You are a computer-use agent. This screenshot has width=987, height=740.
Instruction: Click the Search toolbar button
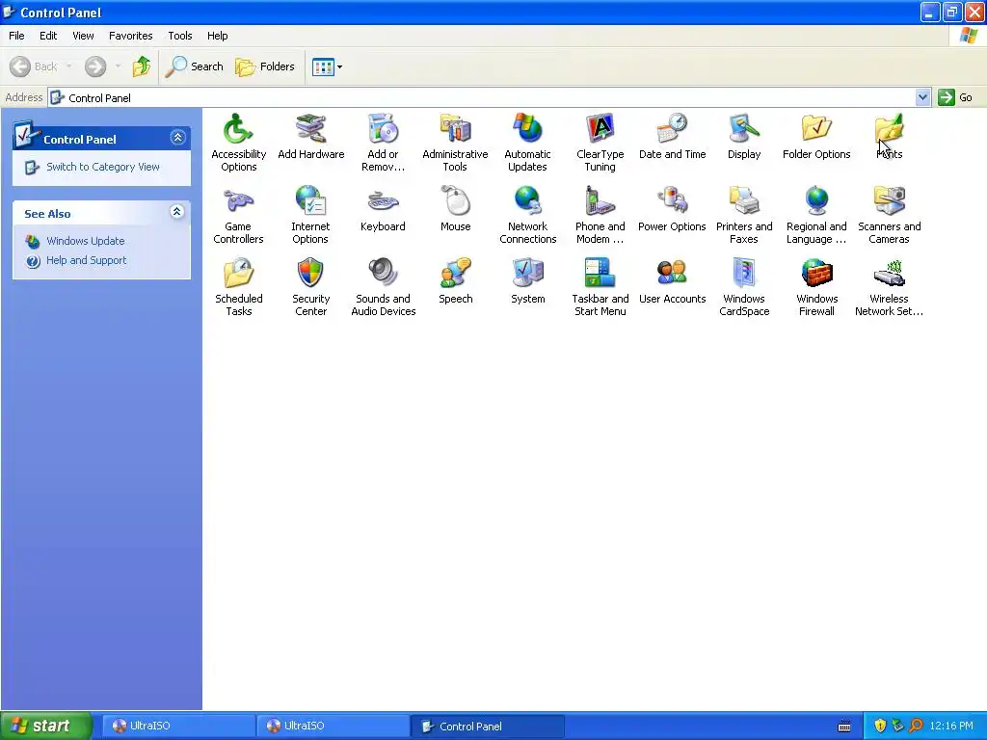[195, 66]
